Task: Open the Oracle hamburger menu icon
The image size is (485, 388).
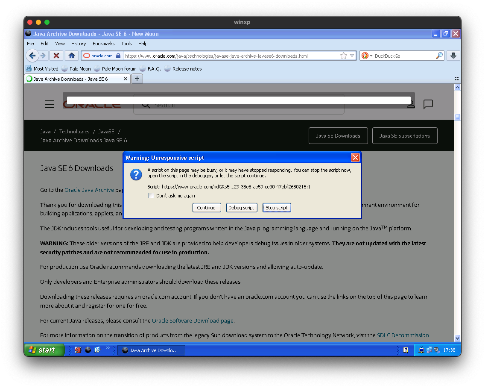Action: [x=50, y=104]
